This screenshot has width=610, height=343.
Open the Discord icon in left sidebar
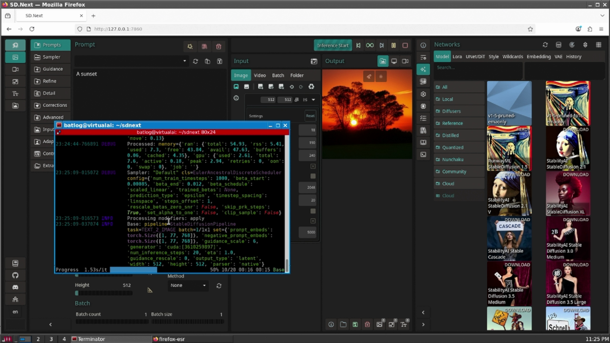click(x=15, y=287)
